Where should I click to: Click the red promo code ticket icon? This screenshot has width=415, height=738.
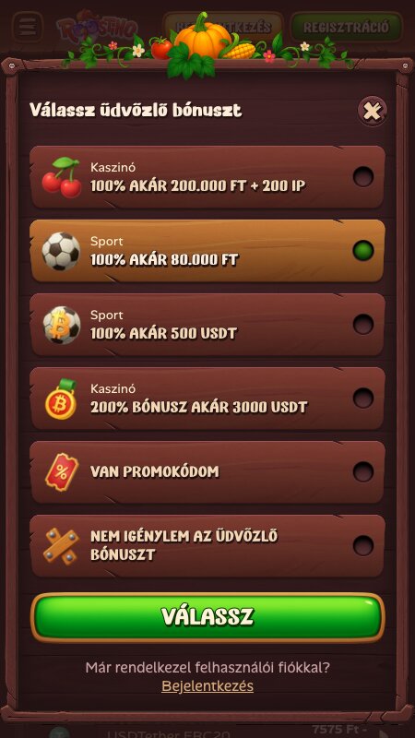(62, 472)
